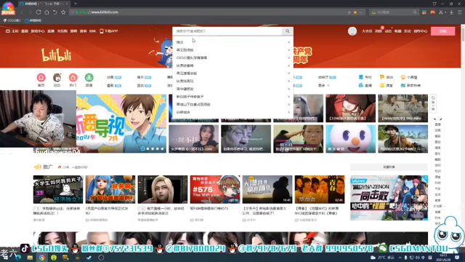Viewport: 465px width, 262px height.
Task: Open the taskbar notification center icon
Action: pyautogui.click(x=457, y=258)
